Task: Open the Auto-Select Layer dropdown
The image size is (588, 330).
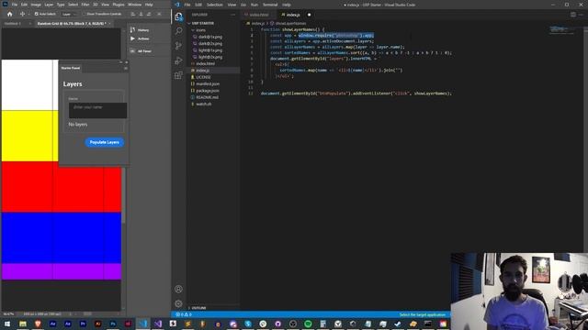Action: tap(69, 15)
